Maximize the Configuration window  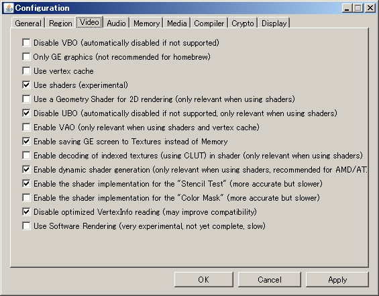[358, 8]
